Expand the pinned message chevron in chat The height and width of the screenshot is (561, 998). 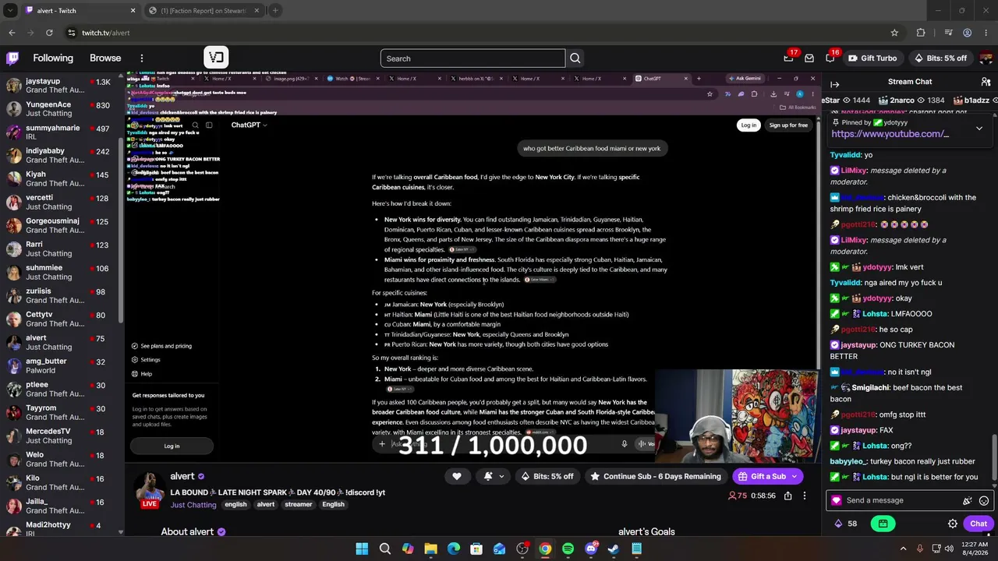979,129
